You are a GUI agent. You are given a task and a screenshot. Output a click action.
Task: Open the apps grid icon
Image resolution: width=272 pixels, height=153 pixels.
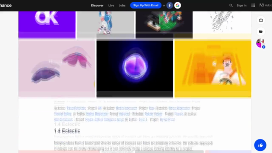(x=253, y=6)
